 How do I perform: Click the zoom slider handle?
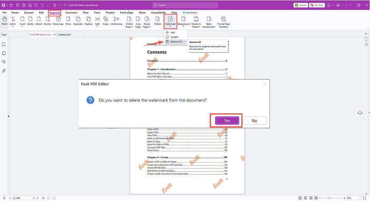pos(330,198)
